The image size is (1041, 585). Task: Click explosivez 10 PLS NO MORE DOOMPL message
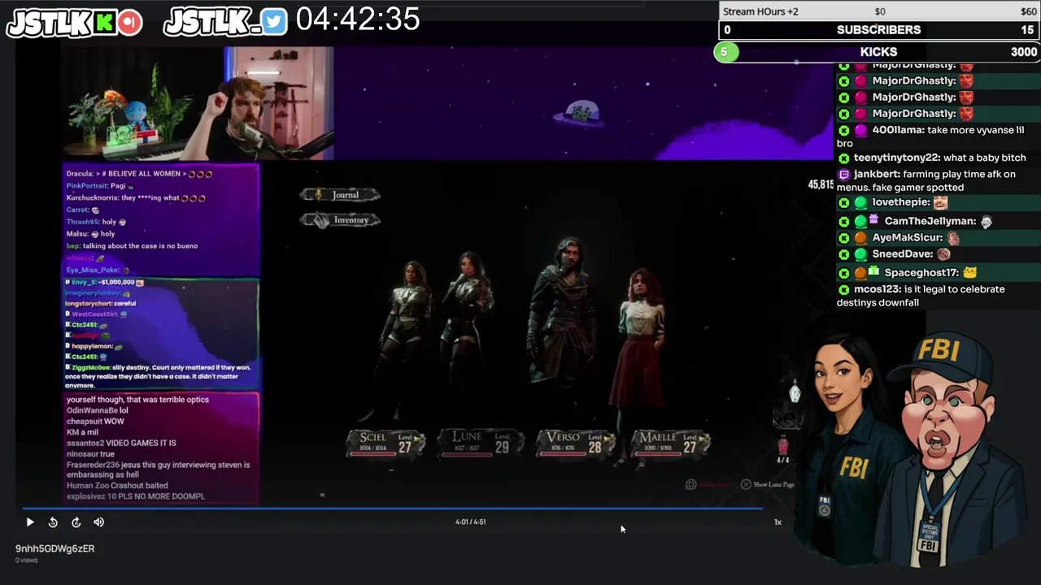point(136,496)
